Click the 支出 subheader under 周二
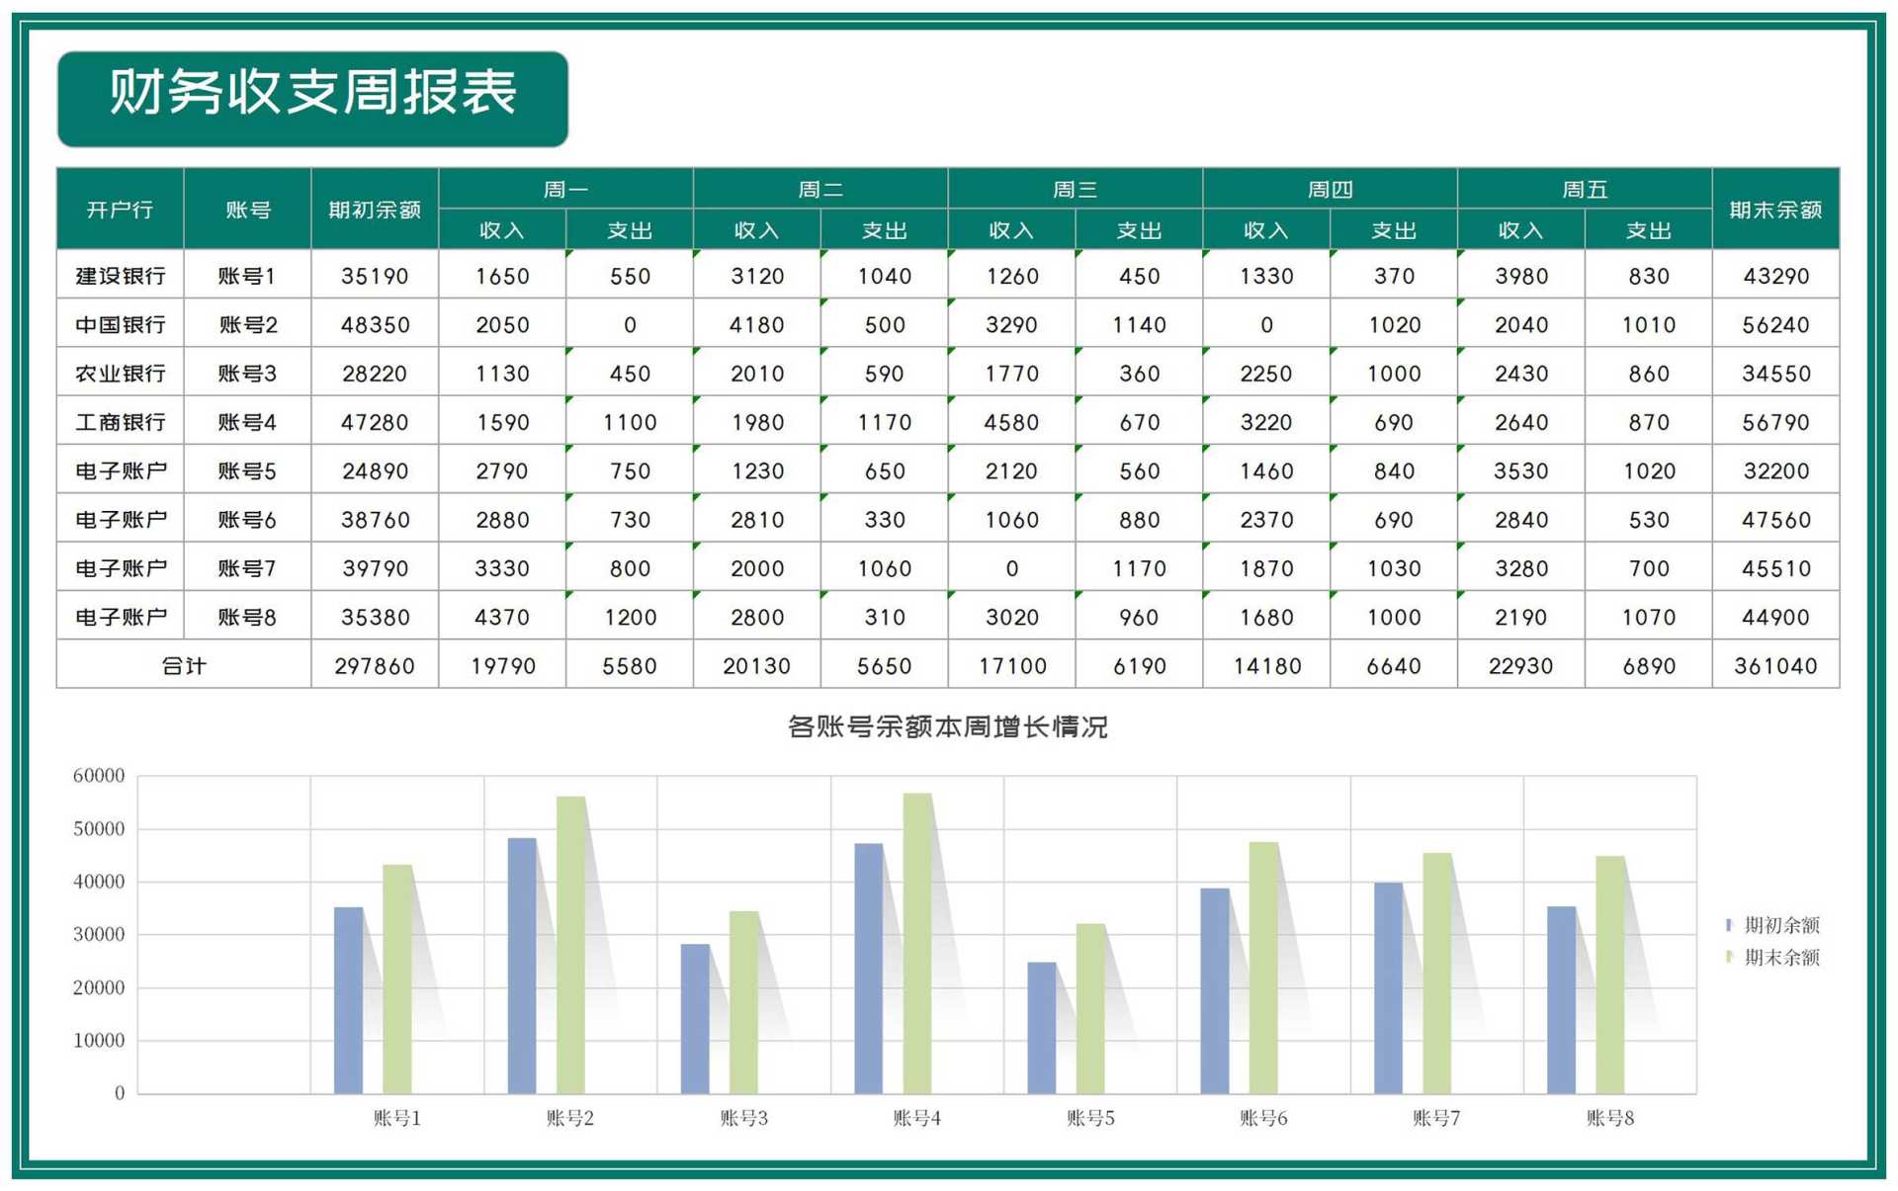The width and height of the screenshot is (1898, 1191). tap(884, 230)
